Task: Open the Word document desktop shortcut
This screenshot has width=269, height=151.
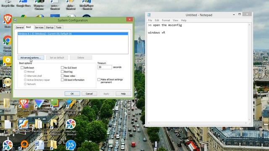Action: point(39,145)
